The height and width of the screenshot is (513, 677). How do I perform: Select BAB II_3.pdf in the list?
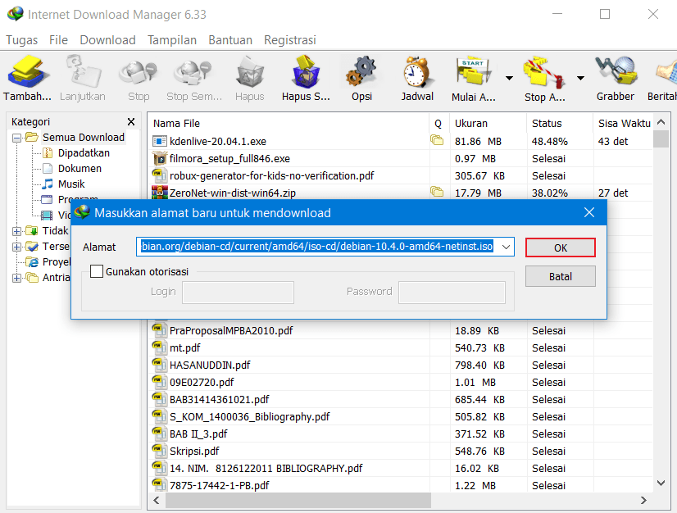[x=198, y=434]
